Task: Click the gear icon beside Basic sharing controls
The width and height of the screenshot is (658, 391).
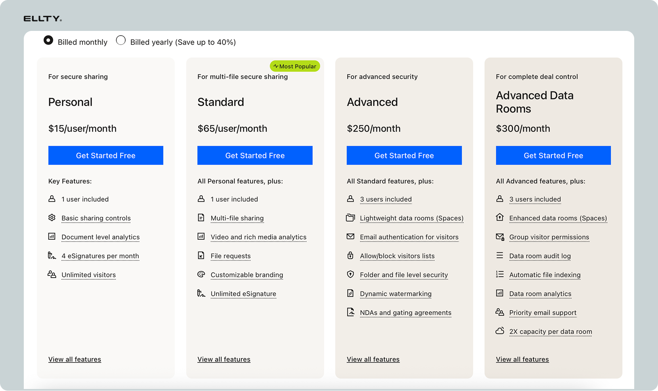Action: (x=52, y=218)
